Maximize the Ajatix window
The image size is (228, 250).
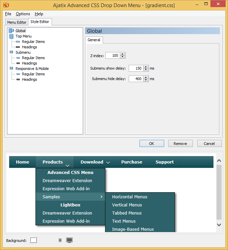tap(206, 4)
